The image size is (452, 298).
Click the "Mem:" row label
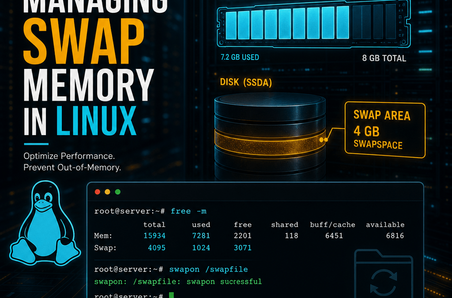[103, 236]
